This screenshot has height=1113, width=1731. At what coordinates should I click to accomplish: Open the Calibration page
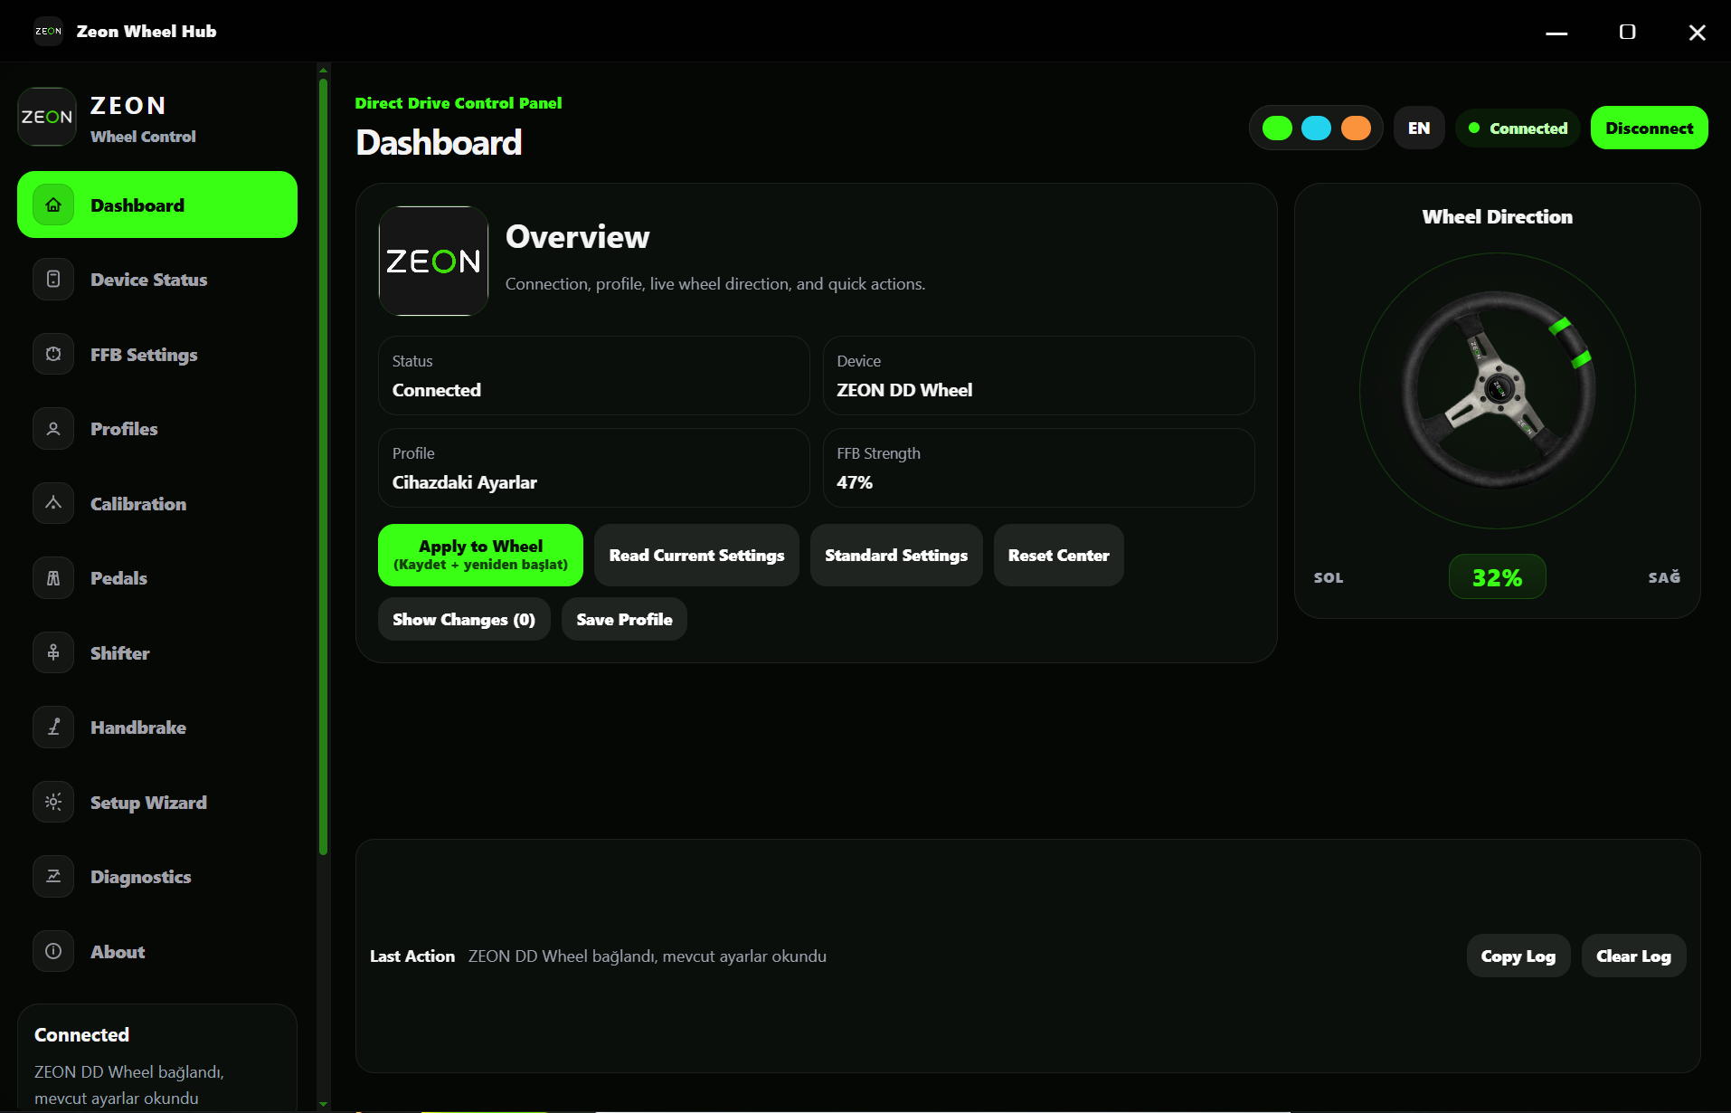click(157, 503)
